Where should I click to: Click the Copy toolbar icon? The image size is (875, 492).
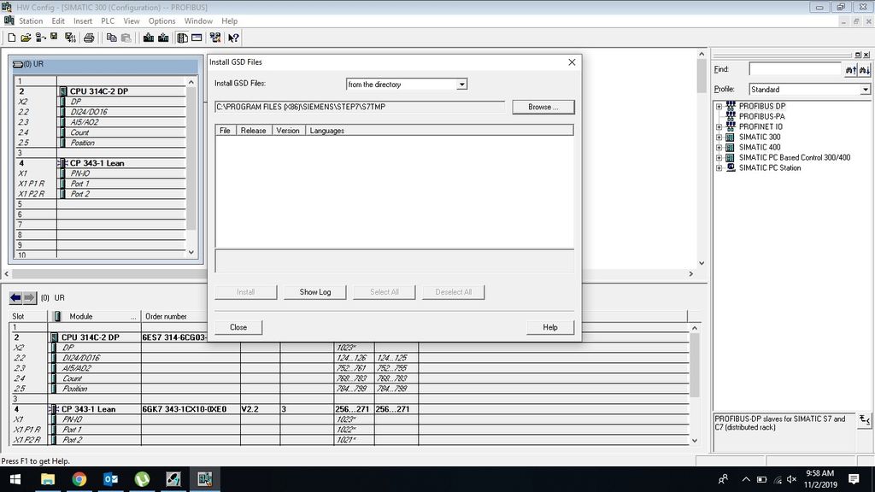[x=112, y=38]
